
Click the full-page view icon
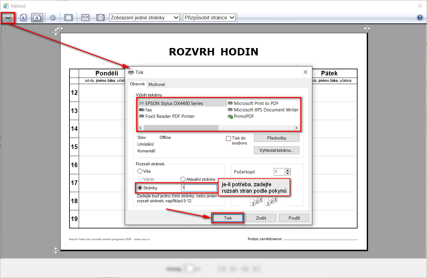[x=100, y=18]
